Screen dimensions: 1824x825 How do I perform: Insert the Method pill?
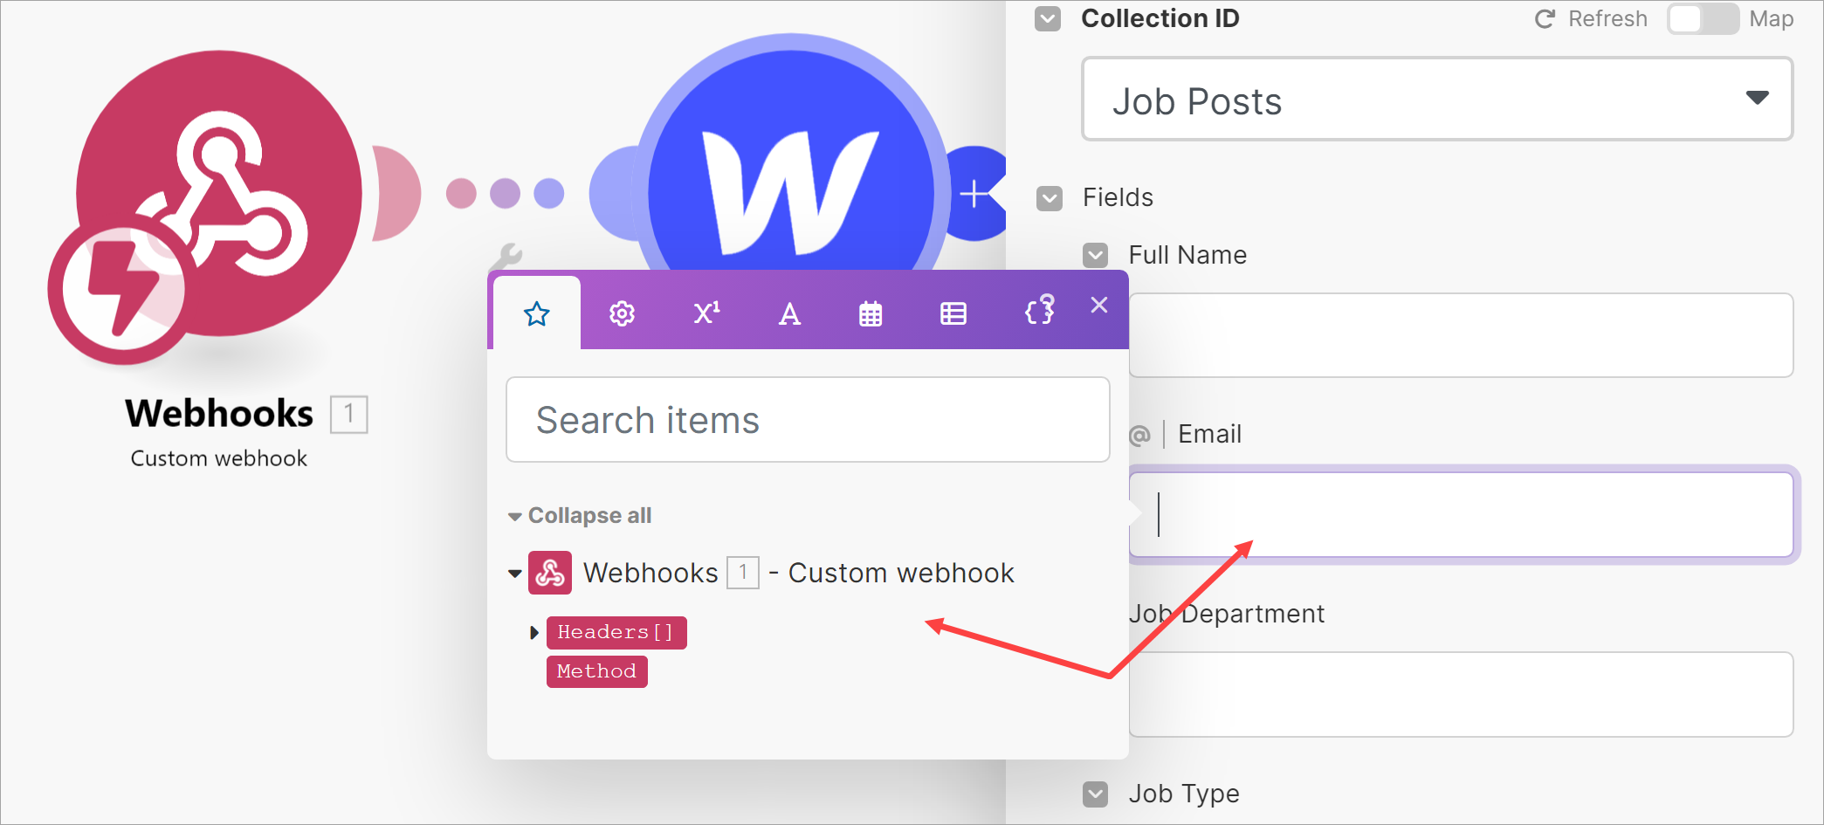(x=597, y=671)
